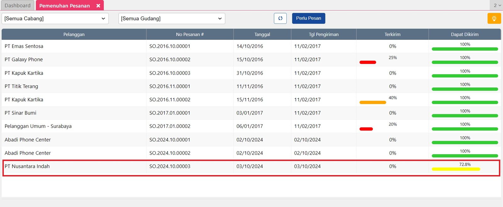Close the Pemenuhan Pesanan tab
The image size is (503, 207).
98,6
